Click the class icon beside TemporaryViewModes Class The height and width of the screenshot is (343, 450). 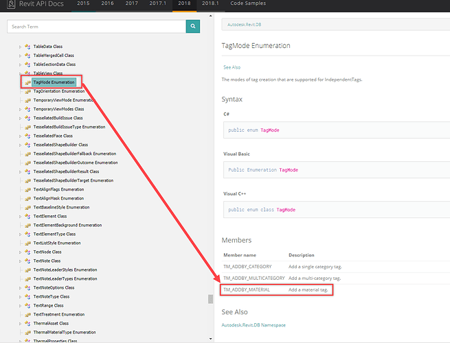(x=27, y=109)
